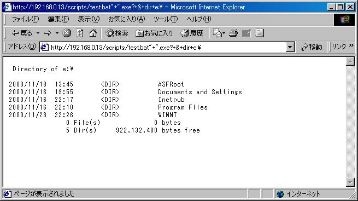
Task: Go to the home page icon
Action: (x=93, y=33)
